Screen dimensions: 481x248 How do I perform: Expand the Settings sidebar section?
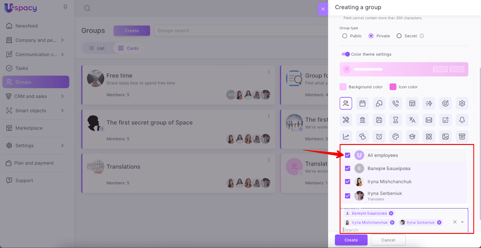62,145
